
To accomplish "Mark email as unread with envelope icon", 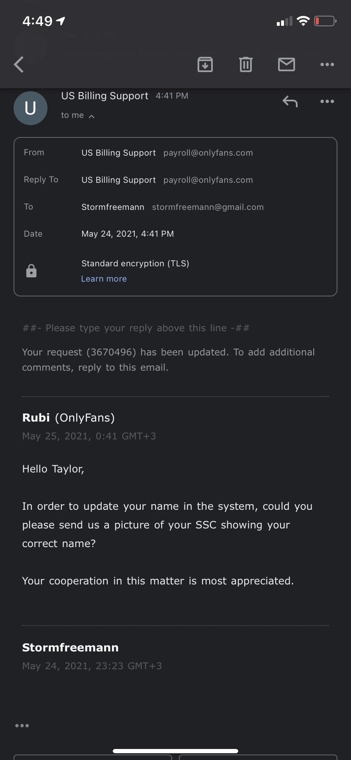I will point(287,64).
